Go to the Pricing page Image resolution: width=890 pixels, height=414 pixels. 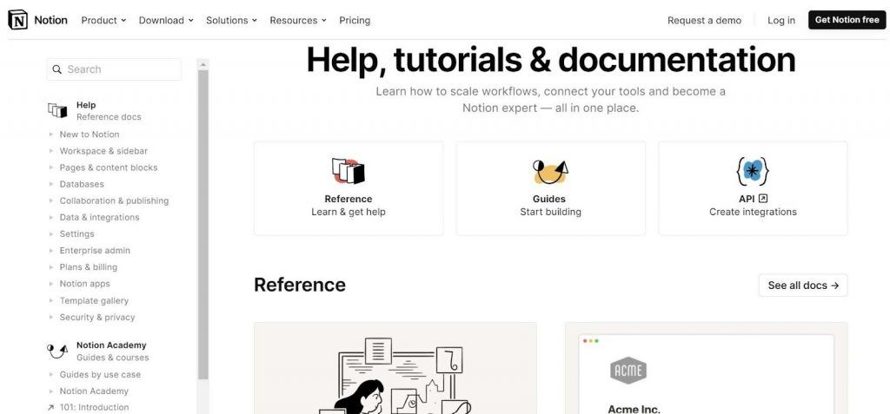(x=355, y=20)
